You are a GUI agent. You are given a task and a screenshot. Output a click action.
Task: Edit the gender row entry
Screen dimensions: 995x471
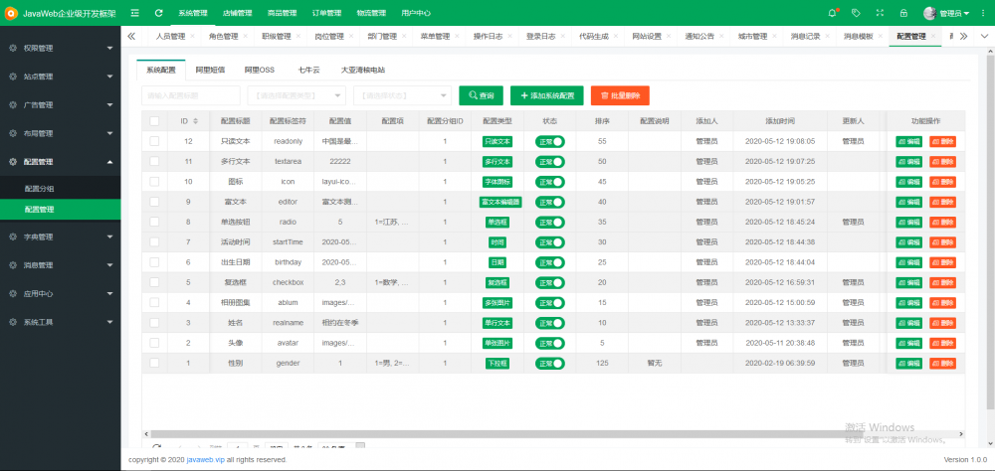[x=909, y=364]
